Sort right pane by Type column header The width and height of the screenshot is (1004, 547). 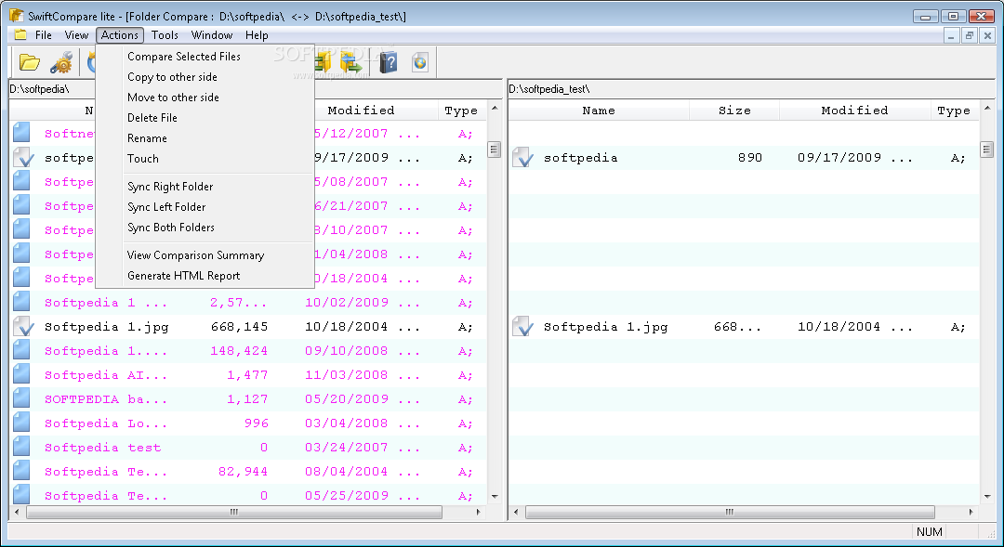954,111
